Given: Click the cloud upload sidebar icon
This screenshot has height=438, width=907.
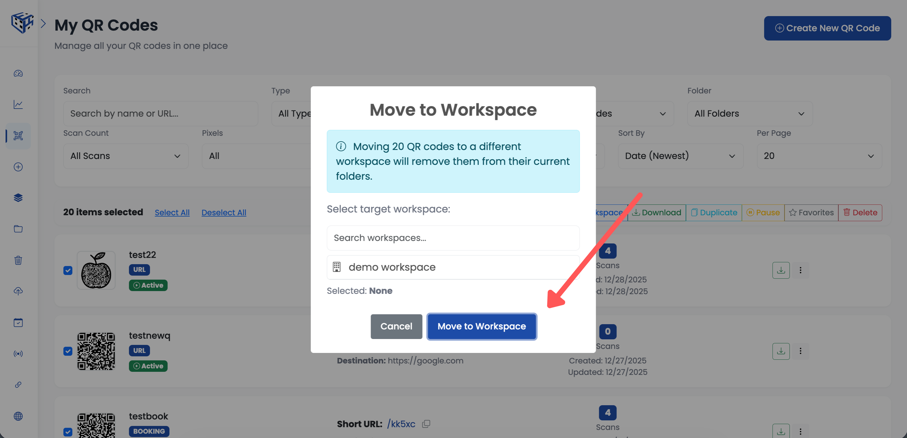Looking at the screenshot, I should [18, 291].
